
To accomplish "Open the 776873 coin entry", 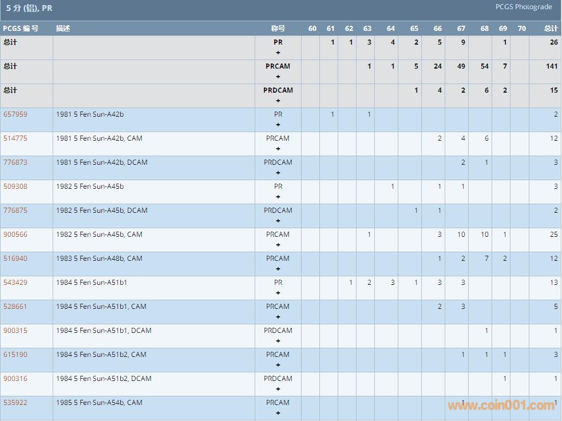I will [15, 162].
